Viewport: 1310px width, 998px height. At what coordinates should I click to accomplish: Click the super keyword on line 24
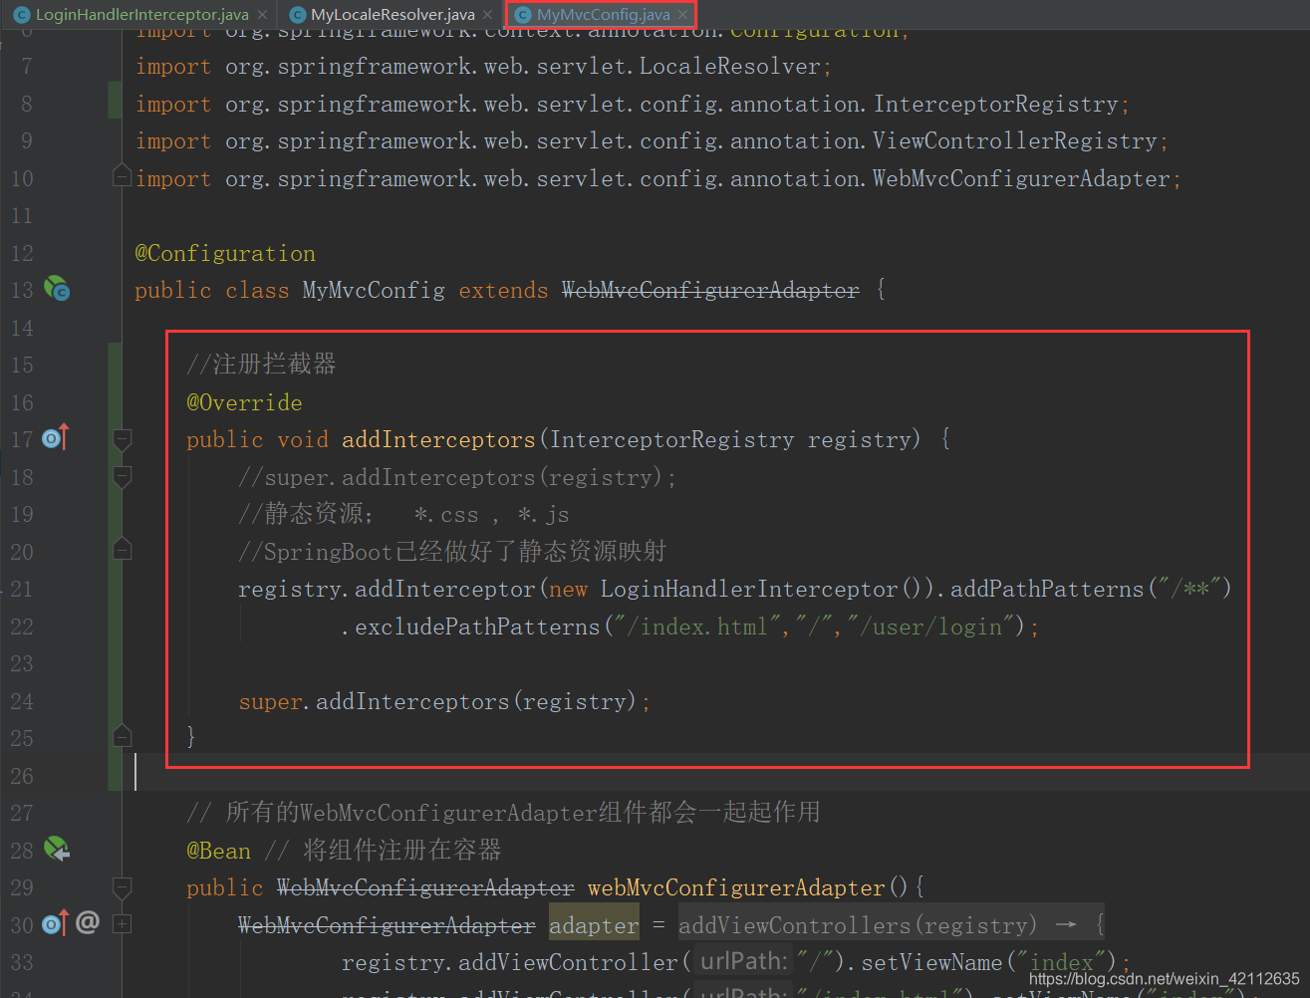pyautogui.click(x=270, y=701)
